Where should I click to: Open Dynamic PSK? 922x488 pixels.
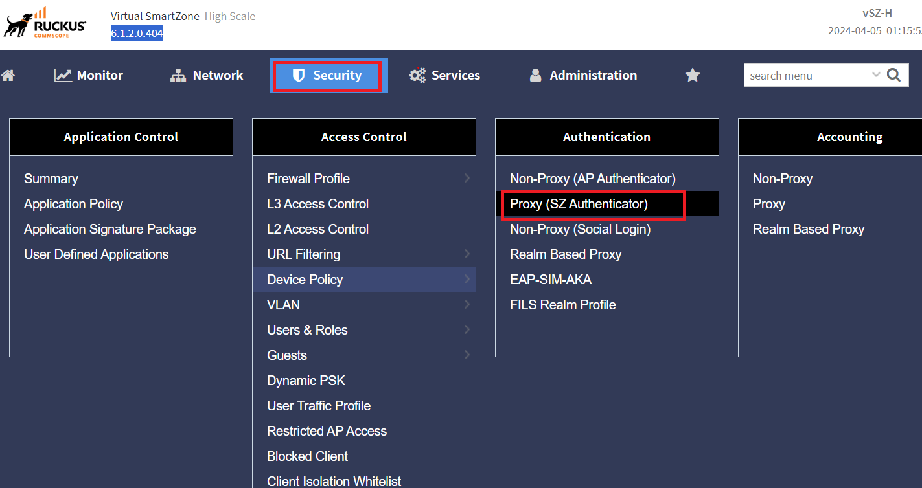point(306,381)
